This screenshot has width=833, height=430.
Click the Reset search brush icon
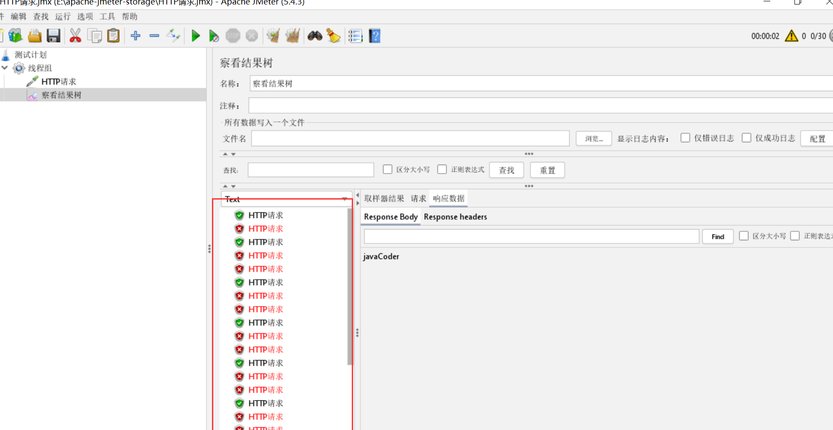coord(333,36)
